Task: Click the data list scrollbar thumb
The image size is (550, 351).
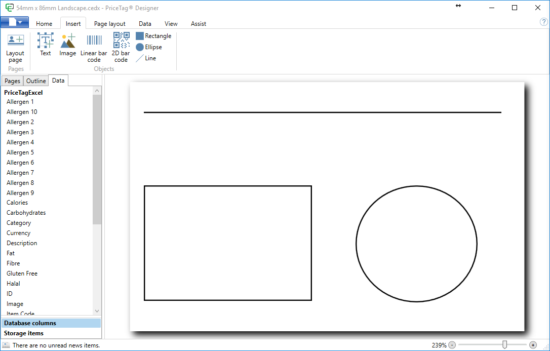Action: [97, 160]
